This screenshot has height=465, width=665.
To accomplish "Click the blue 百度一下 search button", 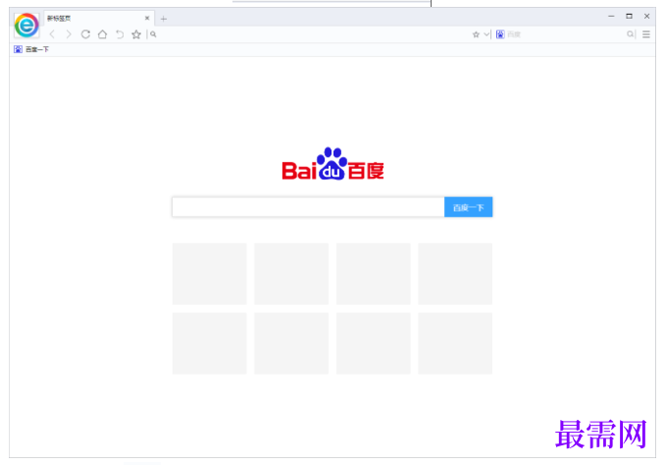I will pos(468,207).
